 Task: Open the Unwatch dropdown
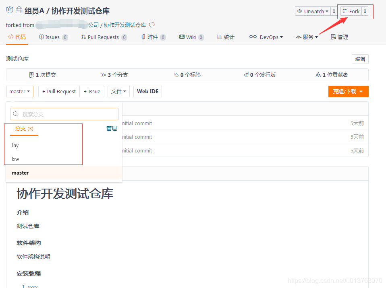[313, 11]
